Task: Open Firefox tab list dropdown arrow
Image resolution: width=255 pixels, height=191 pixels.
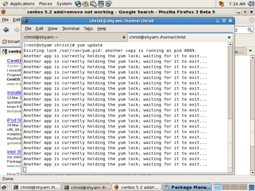Action: 250,51
